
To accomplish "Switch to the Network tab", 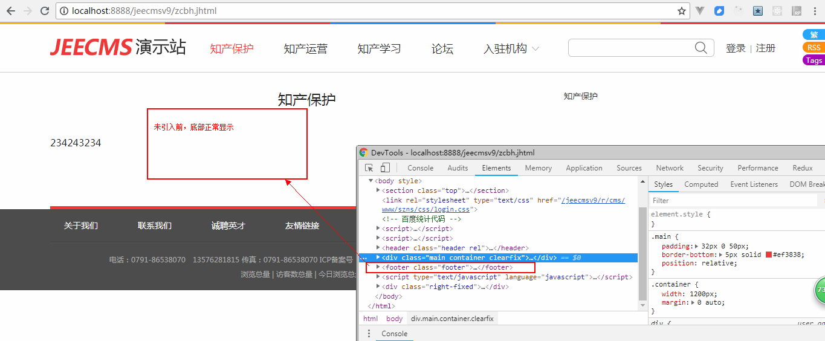I will [x=670, y=168].
